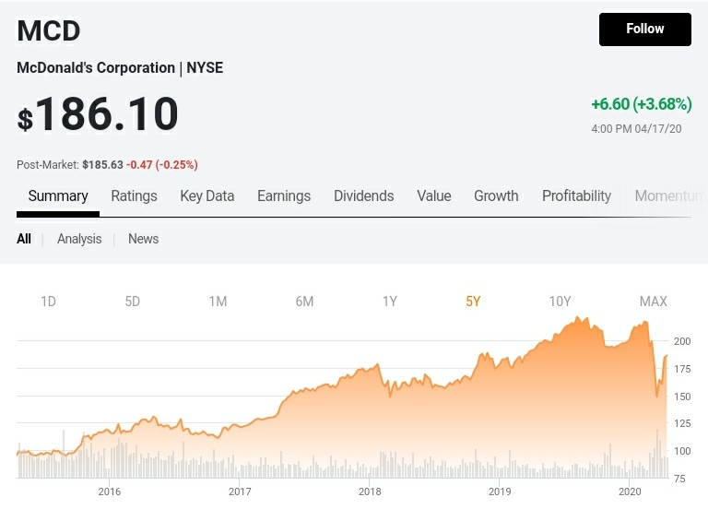The height and width of the screenshot is (521, 708).
Task: Show the 1Y price chart
Action: coord(390,302)
